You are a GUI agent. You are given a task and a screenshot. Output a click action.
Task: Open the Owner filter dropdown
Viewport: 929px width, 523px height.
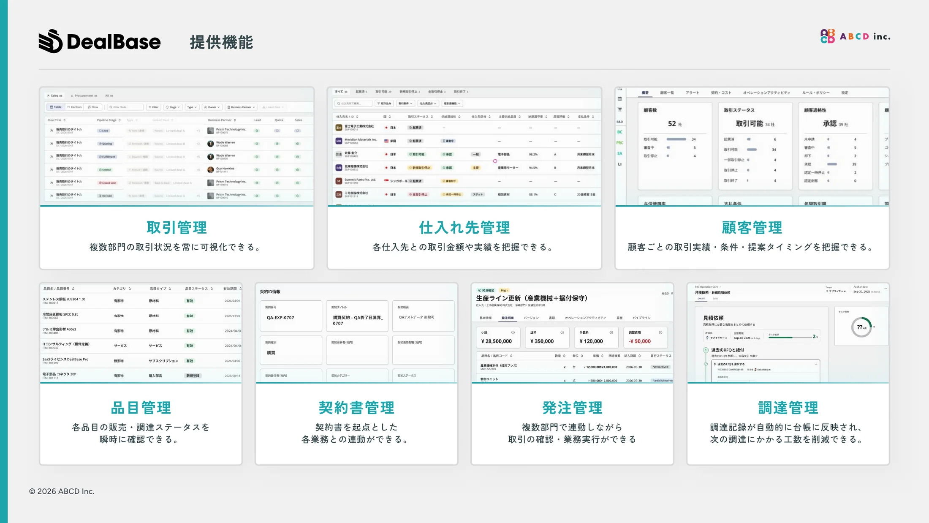click(x=212, y=107)
